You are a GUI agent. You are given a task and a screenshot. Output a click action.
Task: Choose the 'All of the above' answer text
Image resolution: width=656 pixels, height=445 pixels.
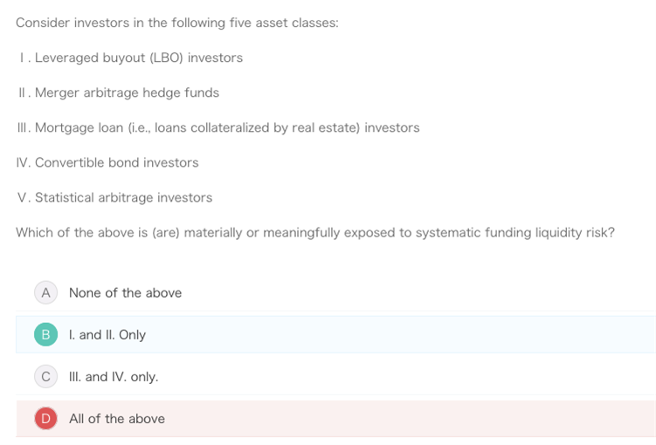click(x=117, y=418)
